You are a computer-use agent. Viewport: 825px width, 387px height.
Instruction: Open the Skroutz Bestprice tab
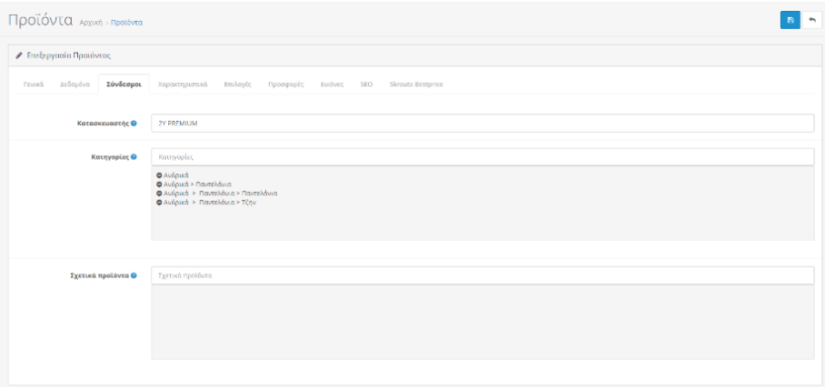point(415,84)
